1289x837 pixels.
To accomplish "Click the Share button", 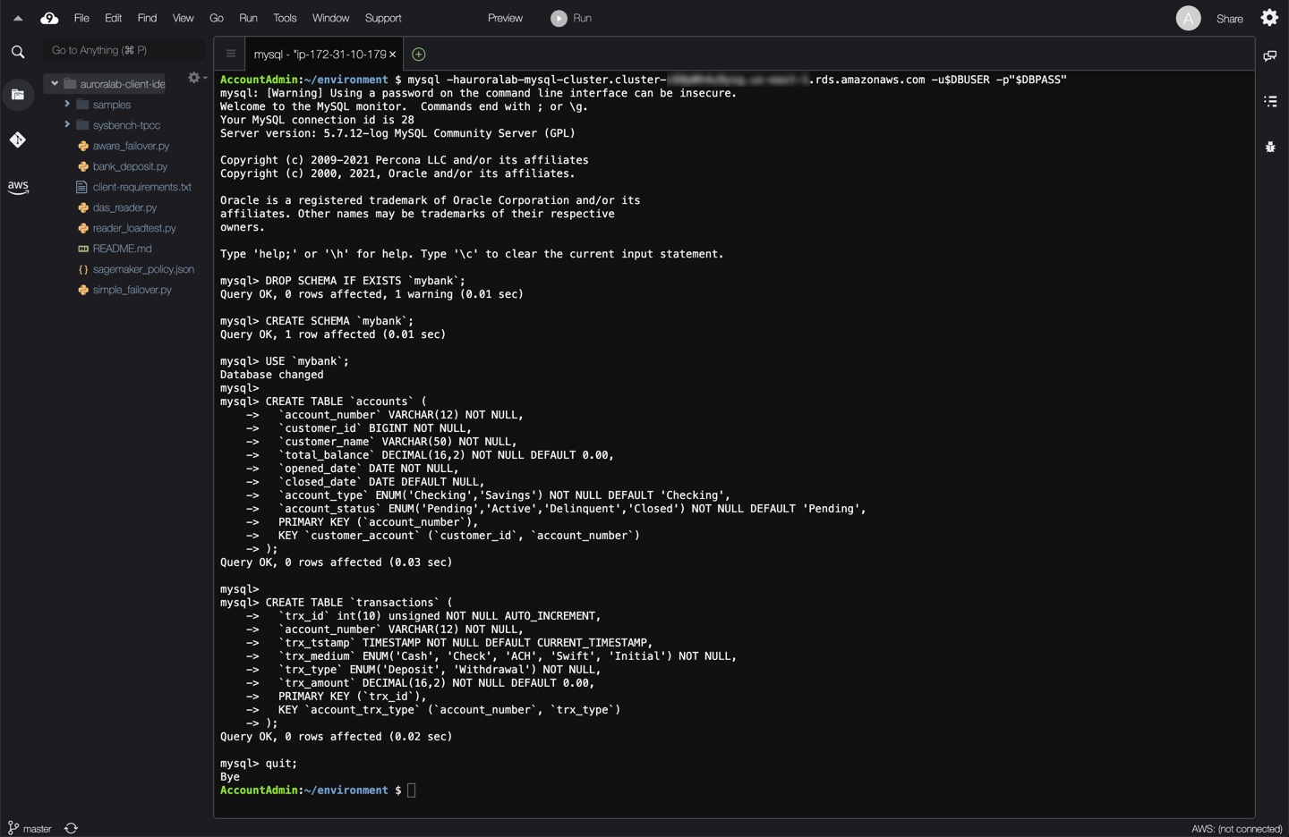I will click(x=1229, y=18).
